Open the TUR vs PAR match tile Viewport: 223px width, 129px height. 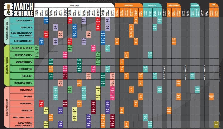[x=74, y=34]
